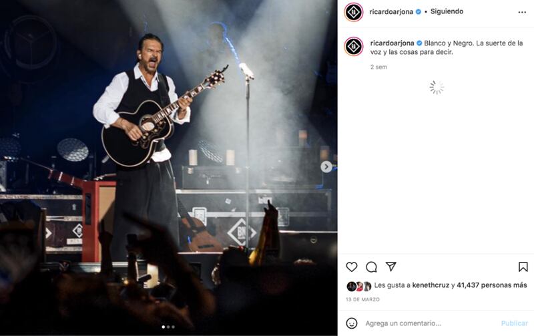Screen dimensions: 534x336
Task: View 41,437 personas más likes list
Action: point(492,285)
